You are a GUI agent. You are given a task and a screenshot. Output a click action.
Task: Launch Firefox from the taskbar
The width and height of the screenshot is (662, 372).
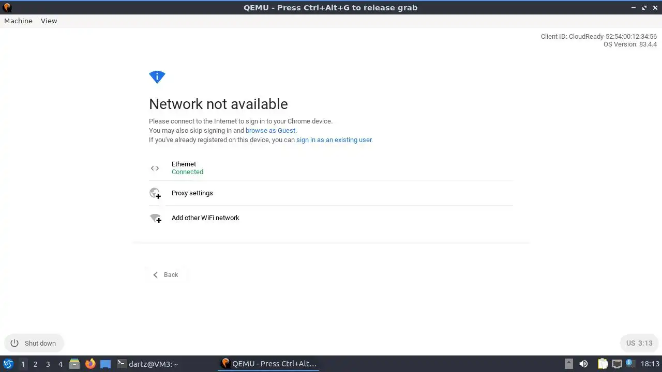pyautogui.click(x=90, y=364)
